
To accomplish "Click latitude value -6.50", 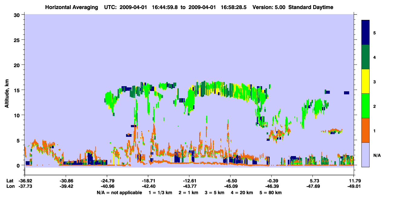I will [x=230, y=181].
